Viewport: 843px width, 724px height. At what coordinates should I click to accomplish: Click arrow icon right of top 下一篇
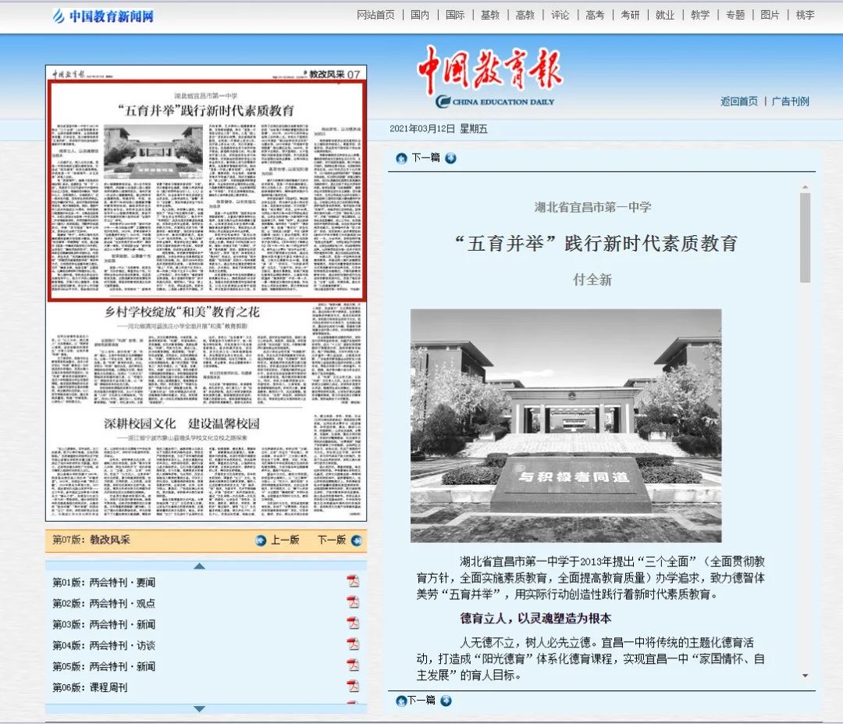point(450,158)
